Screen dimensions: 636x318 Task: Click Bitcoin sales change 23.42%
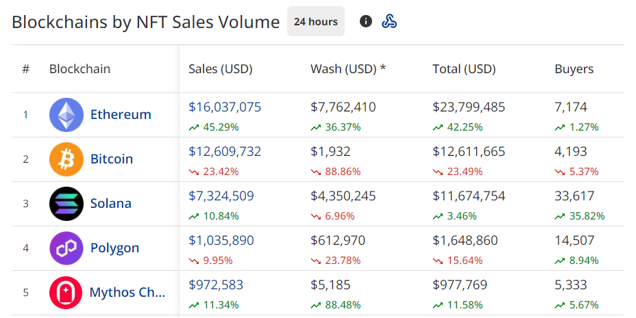214,172
